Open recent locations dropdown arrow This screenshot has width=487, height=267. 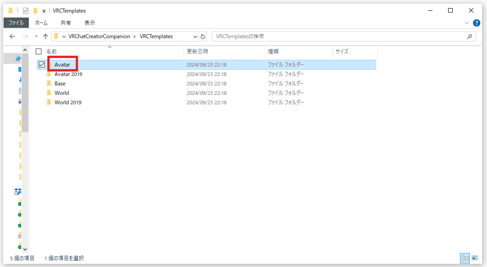point(36,37)
